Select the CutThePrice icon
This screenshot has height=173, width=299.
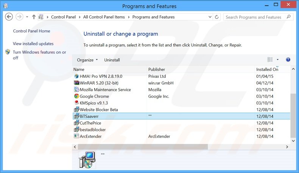(x=76, y=123)
